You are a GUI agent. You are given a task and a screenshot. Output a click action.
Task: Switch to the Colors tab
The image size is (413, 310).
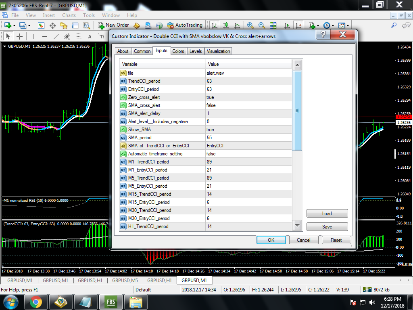(178, 51)
